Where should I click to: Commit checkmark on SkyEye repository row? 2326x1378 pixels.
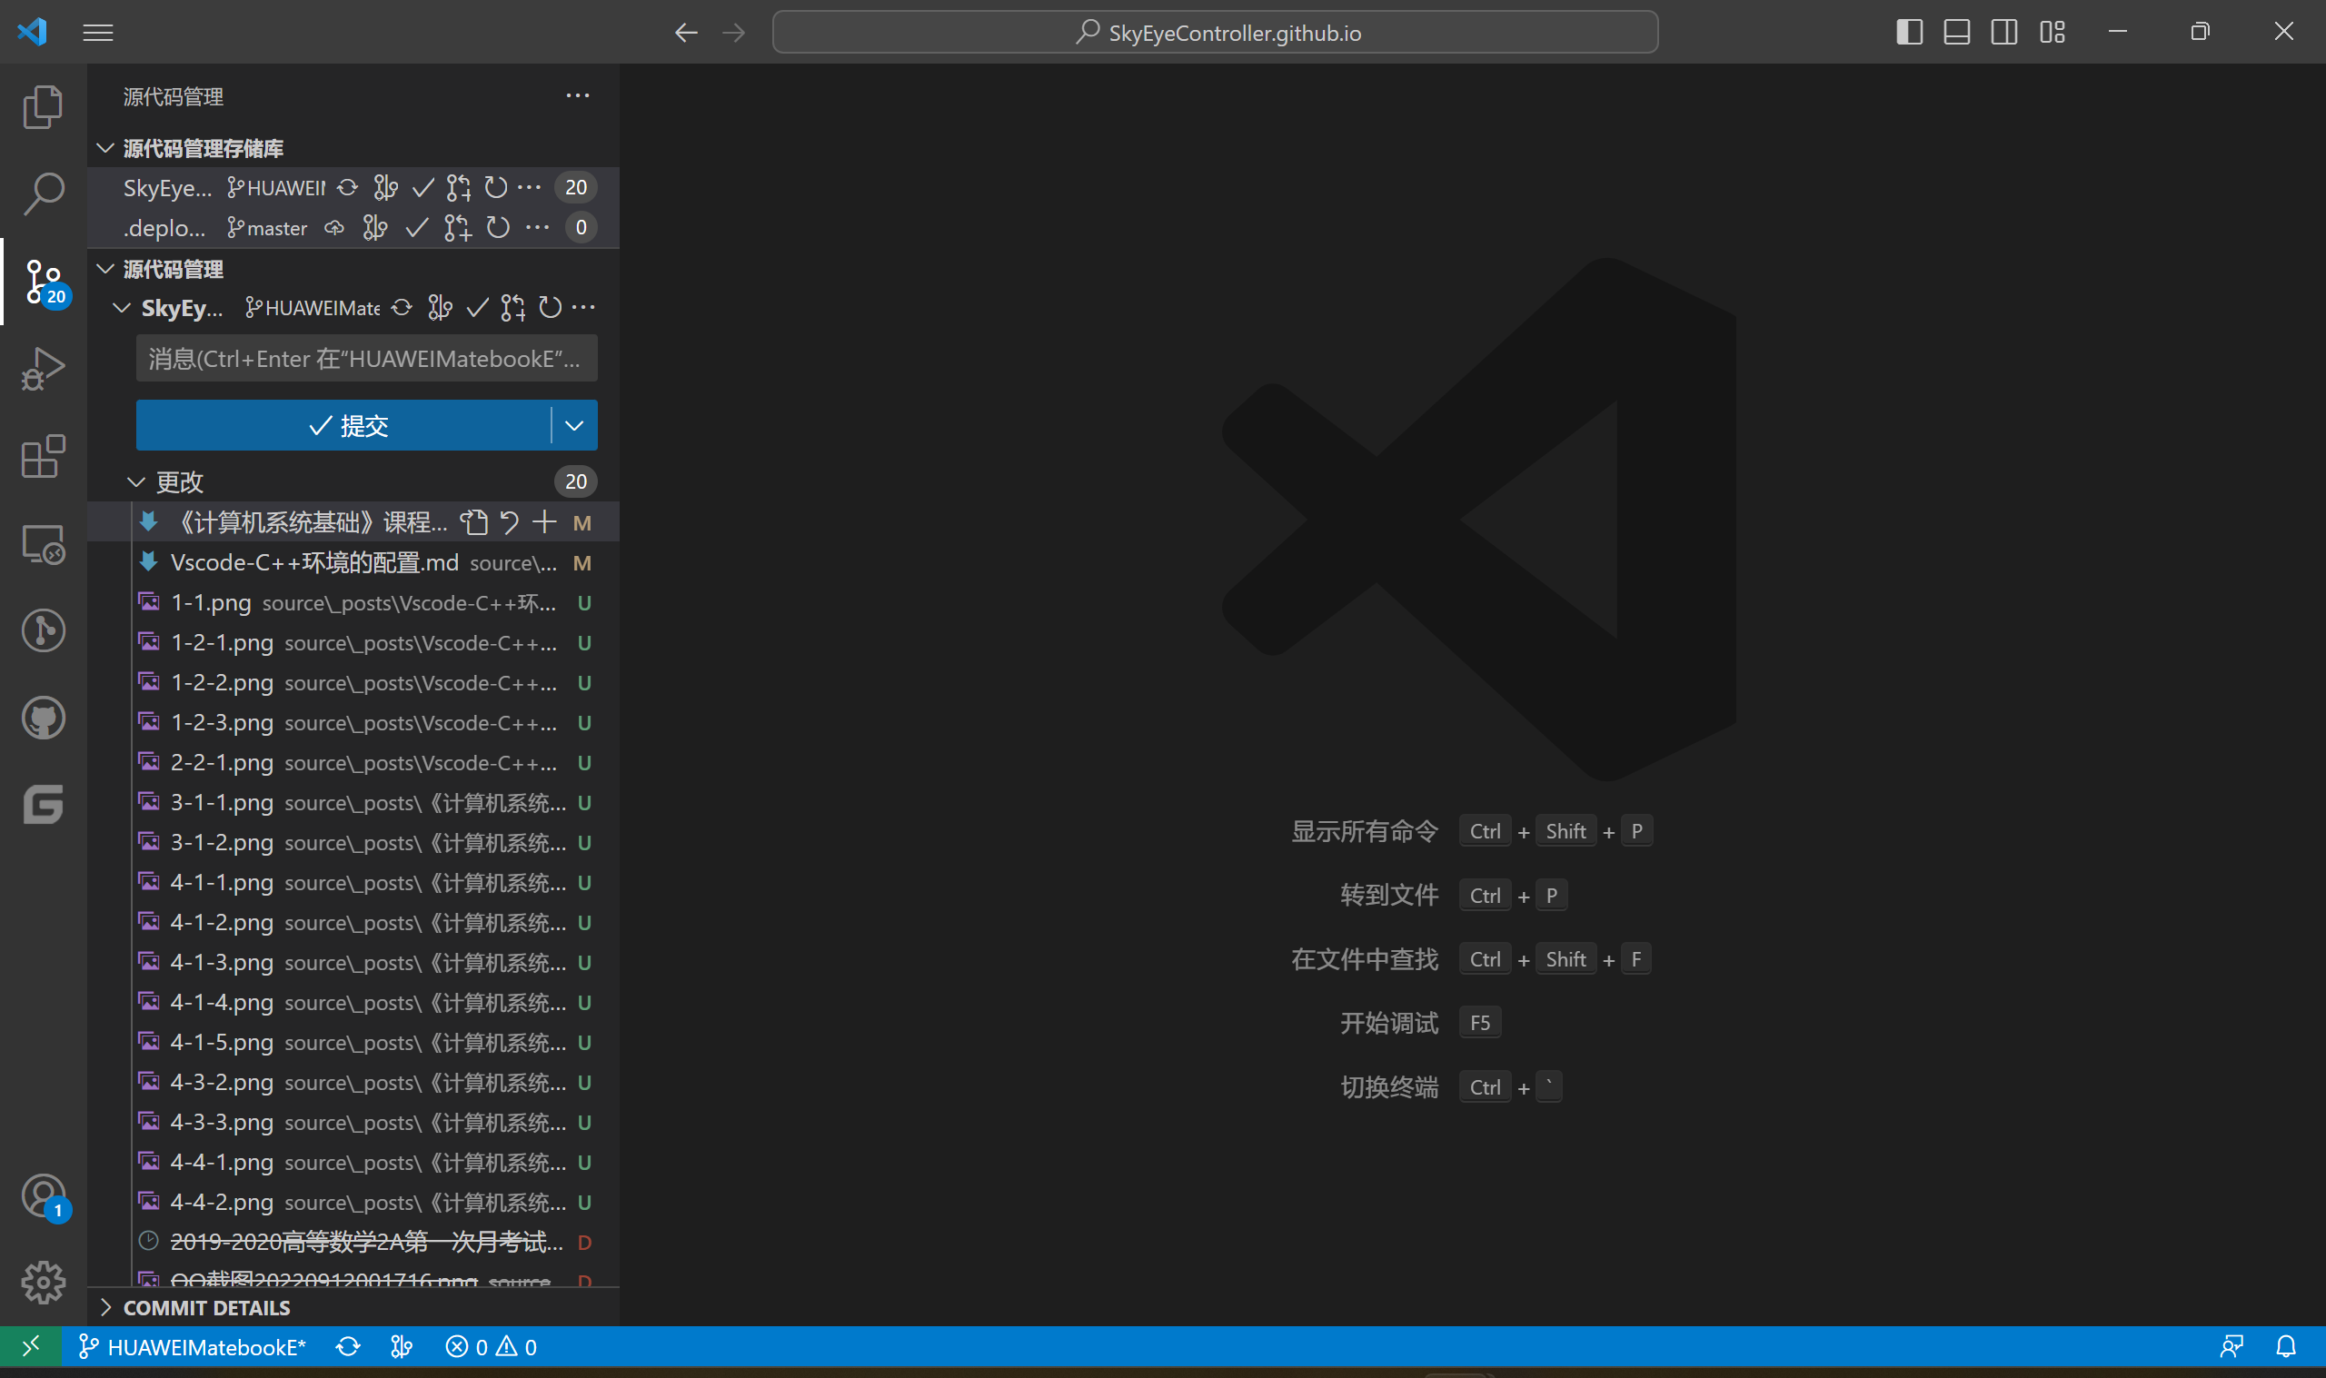(x=422, y=187)
